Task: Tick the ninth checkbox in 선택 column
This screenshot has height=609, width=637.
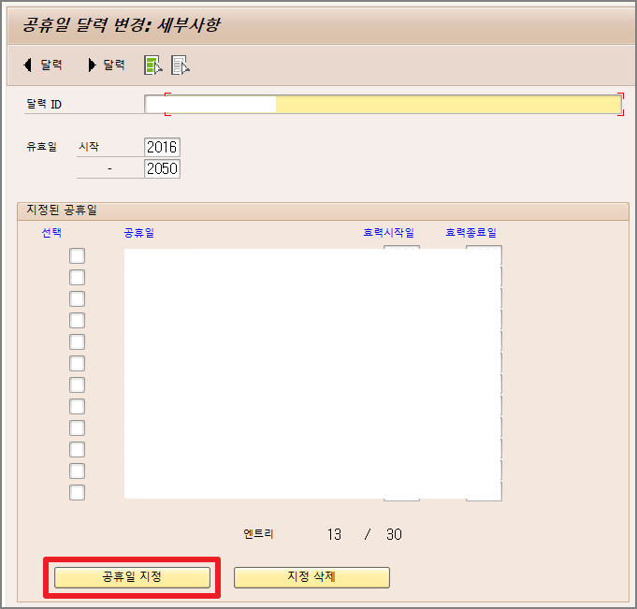Action: click(x=78, y=428)
